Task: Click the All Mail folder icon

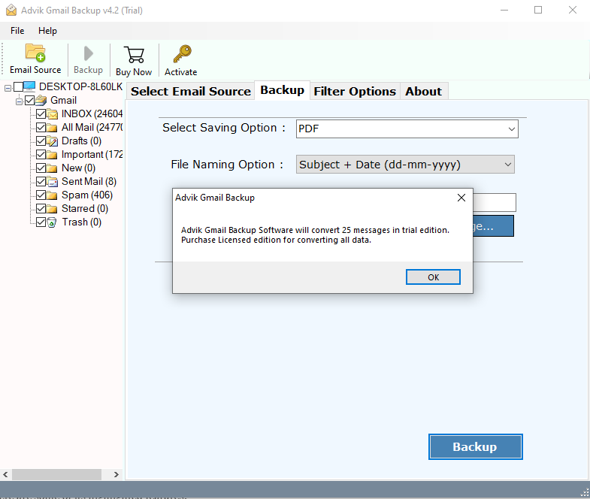Action: pos(52,128)
